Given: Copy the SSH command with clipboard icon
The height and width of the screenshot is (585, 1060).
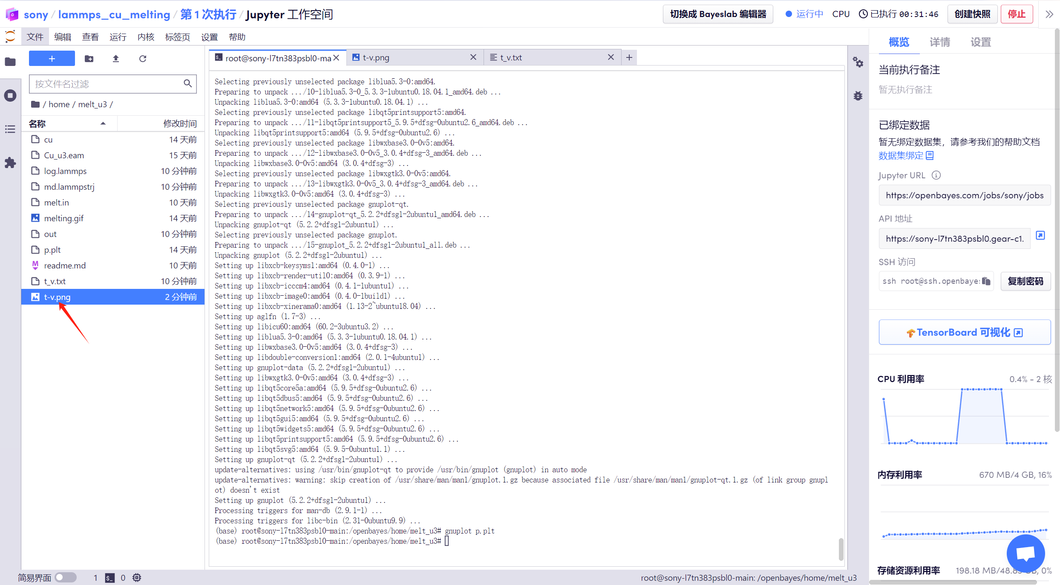Looking at the screenshot, I should tap(986, 281).
